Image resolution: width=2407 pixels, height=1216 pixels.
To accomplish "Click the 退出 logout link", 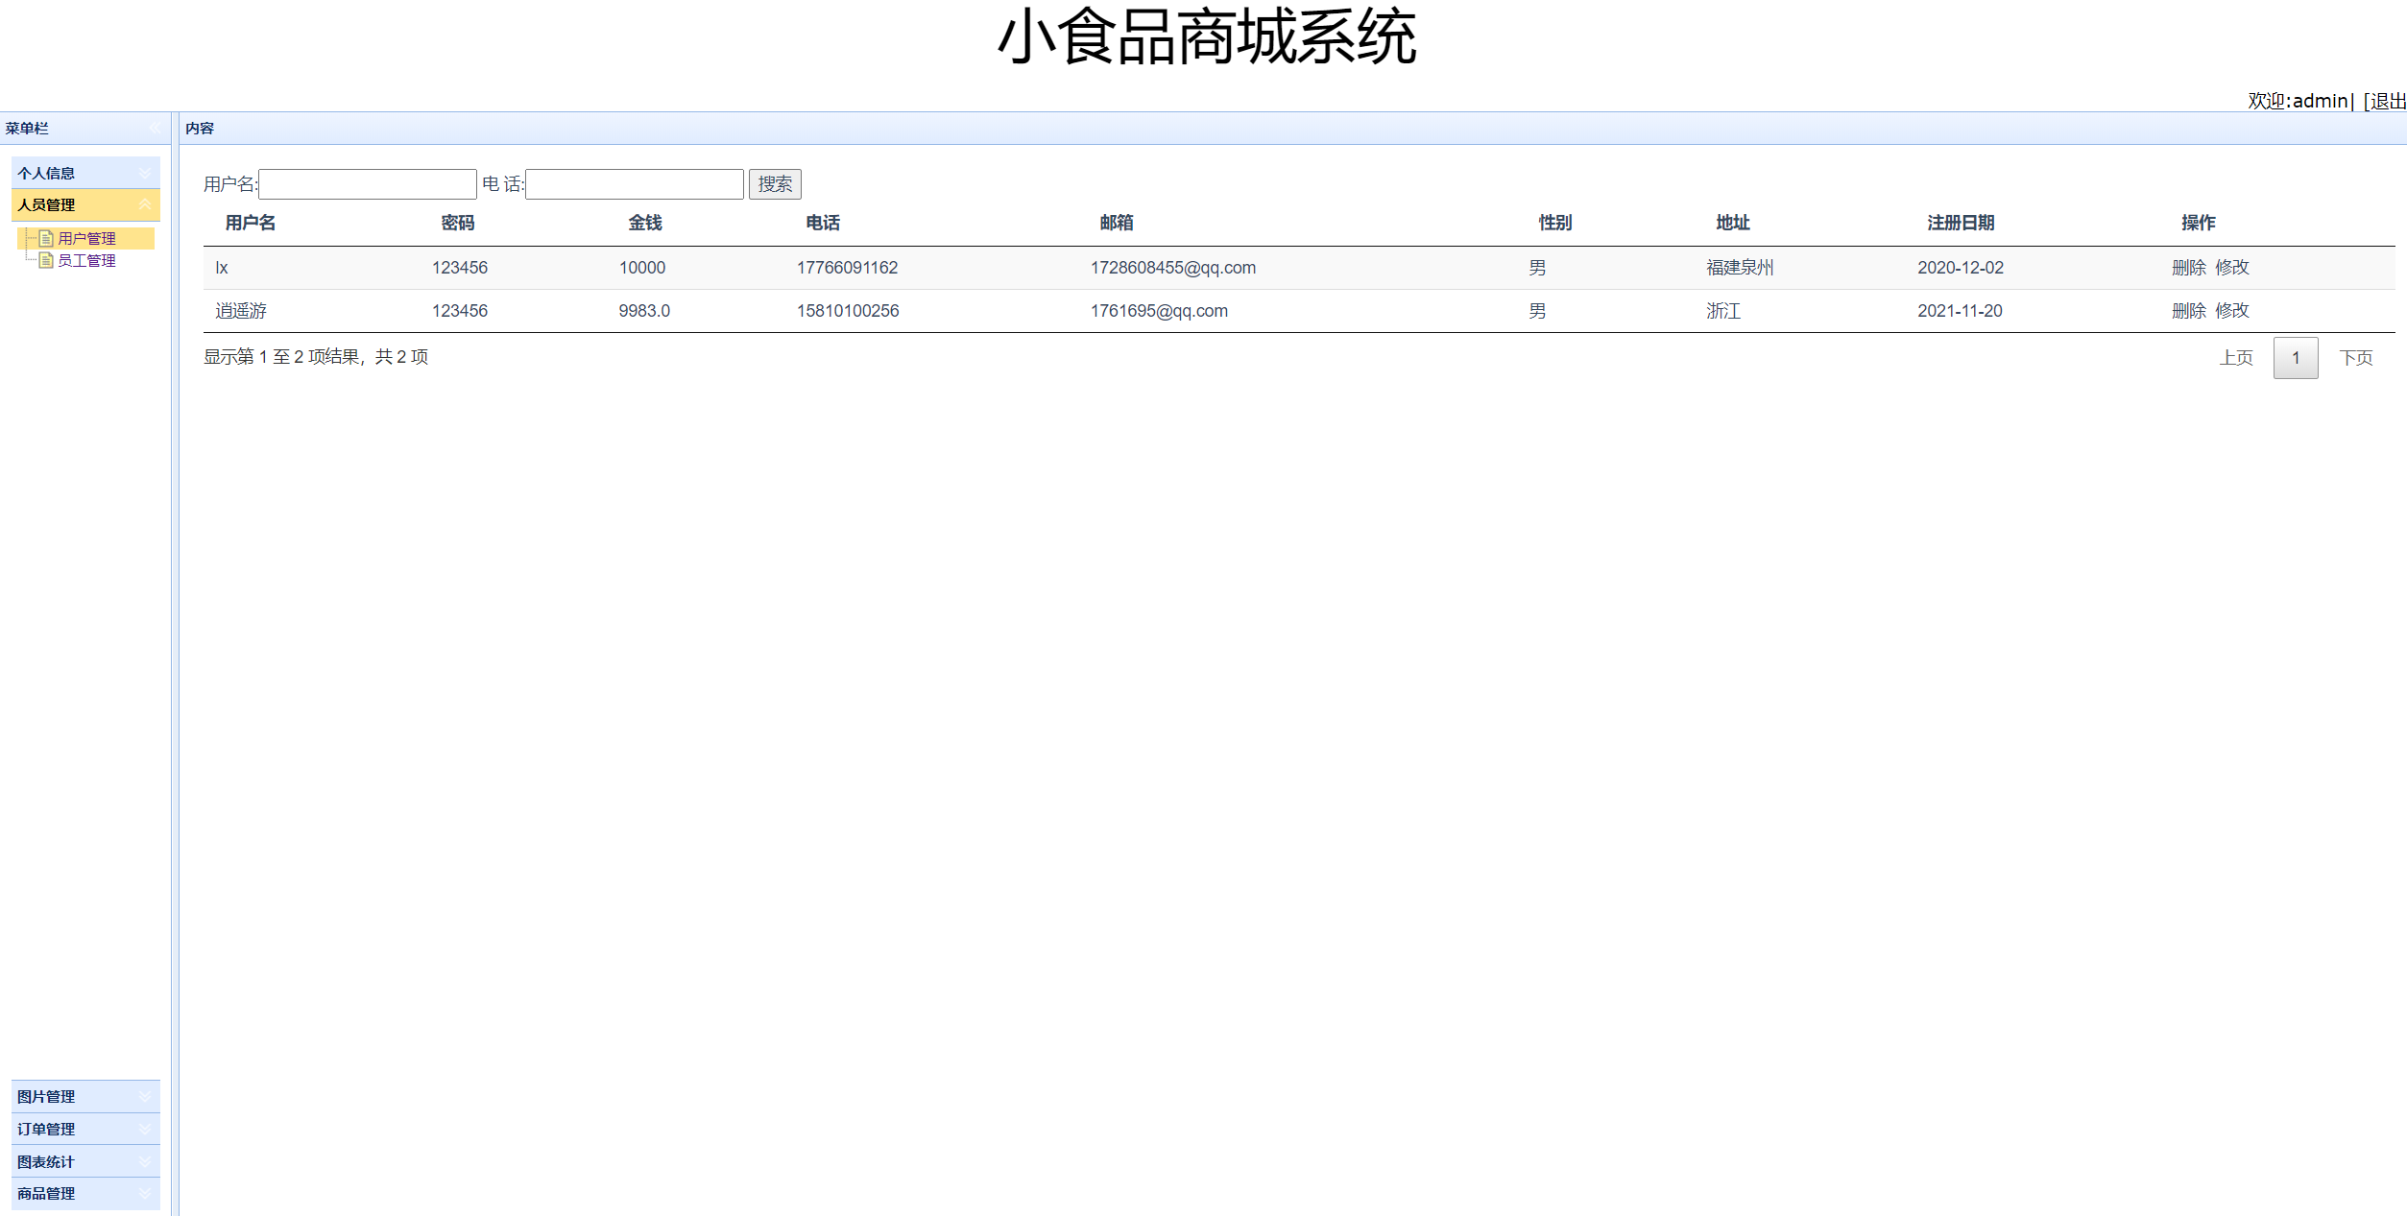I will click(x=2388, y=101).
